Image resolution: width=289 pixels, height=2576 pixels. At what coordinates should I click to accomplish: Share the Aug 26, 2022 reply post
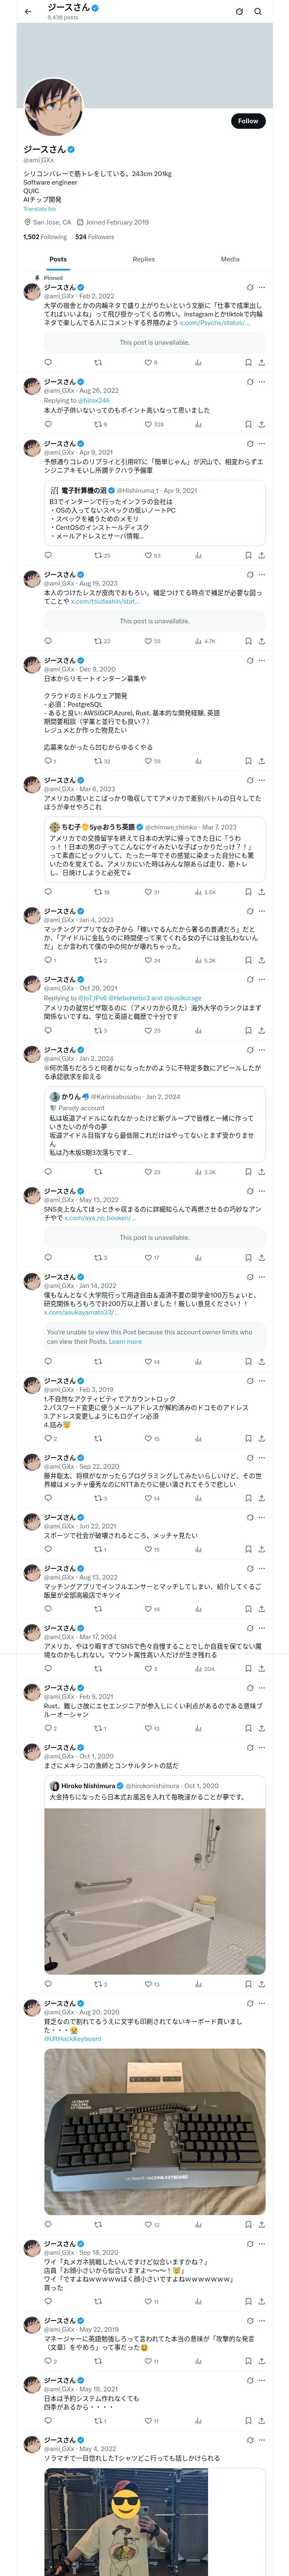point(261,424)
